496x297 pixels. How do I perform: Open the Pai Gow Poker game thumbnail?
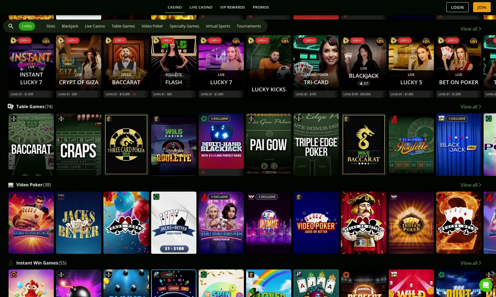point(268,145)
